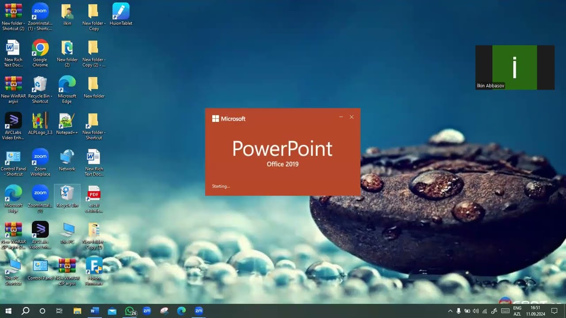Open the Mail app on the taskbar
The width and height of the screenshot is (566, 318).
point(112,311)
